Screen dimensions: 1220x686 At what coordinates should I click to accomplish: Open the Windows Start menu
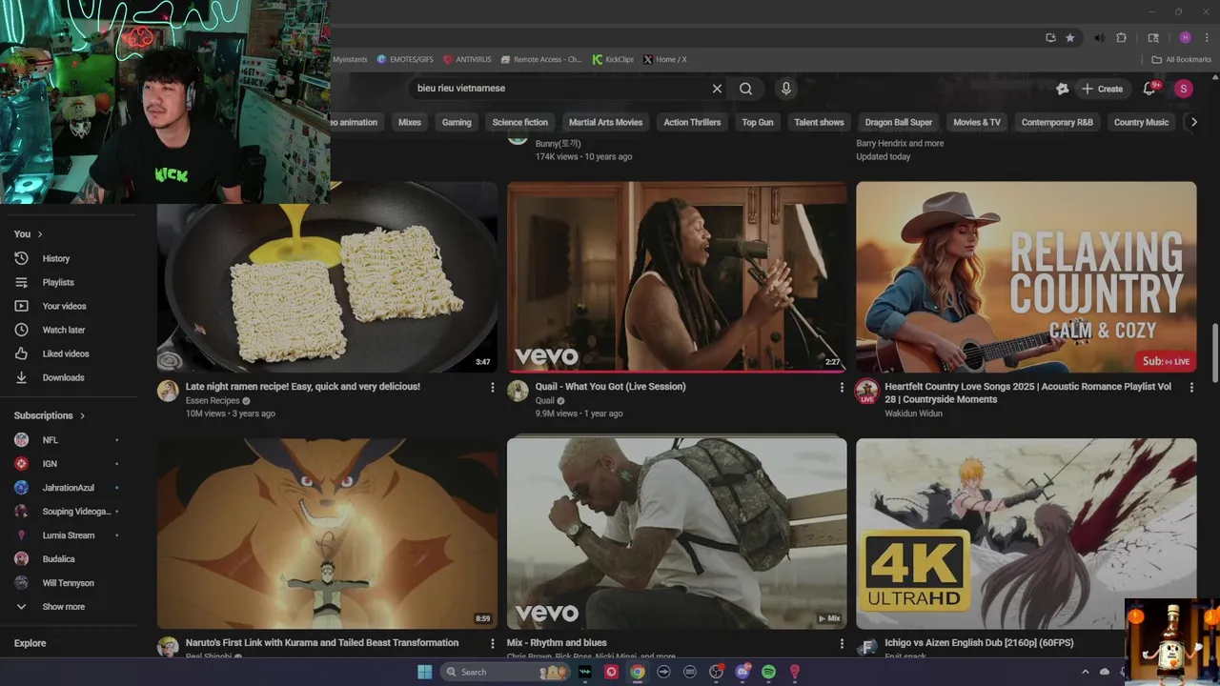tap(424, 672)
